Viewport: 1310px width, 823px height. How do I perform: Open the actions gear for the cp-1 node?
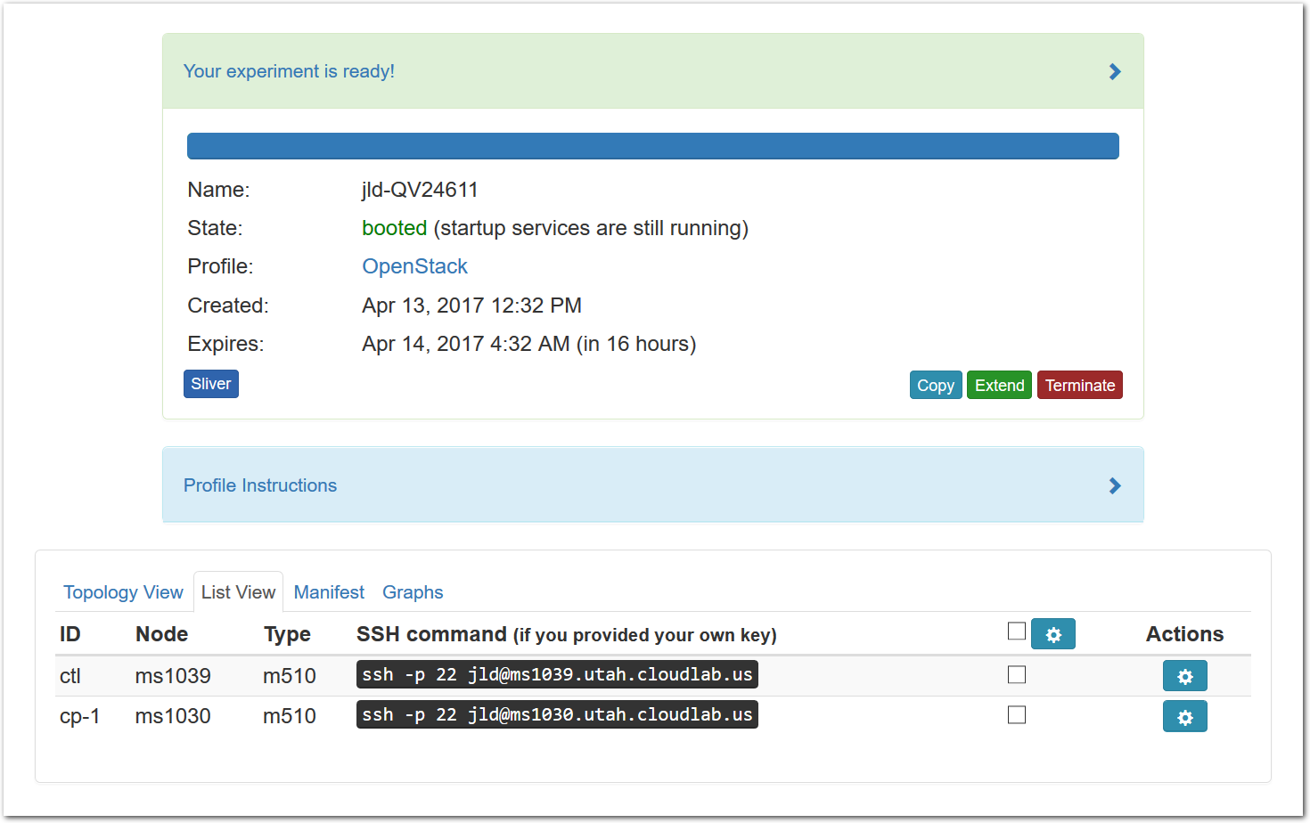(1184, 716)
